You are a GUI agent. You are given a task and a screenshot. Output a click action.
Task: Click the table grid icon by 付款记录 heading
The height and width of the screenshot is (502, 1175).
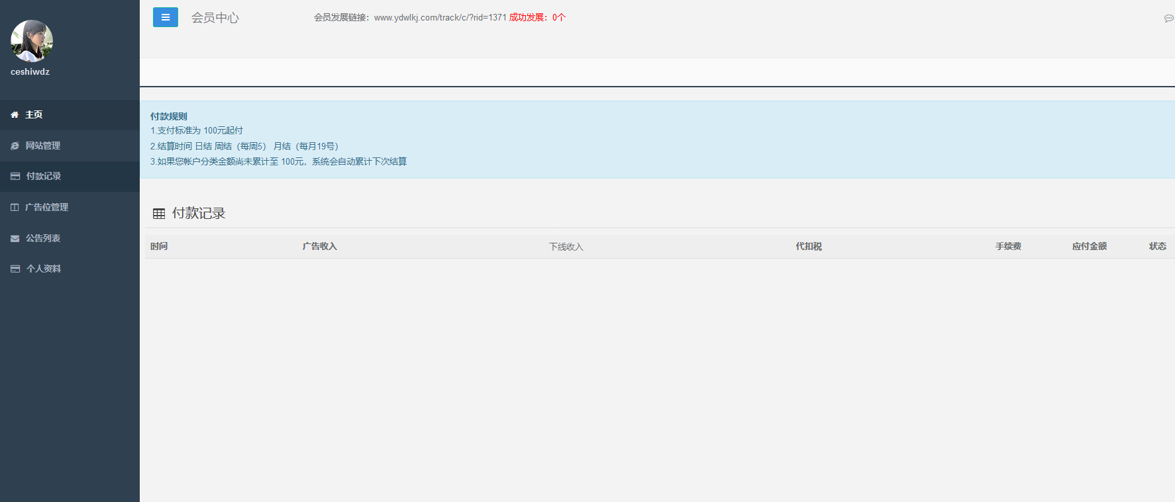click(159, 214)
